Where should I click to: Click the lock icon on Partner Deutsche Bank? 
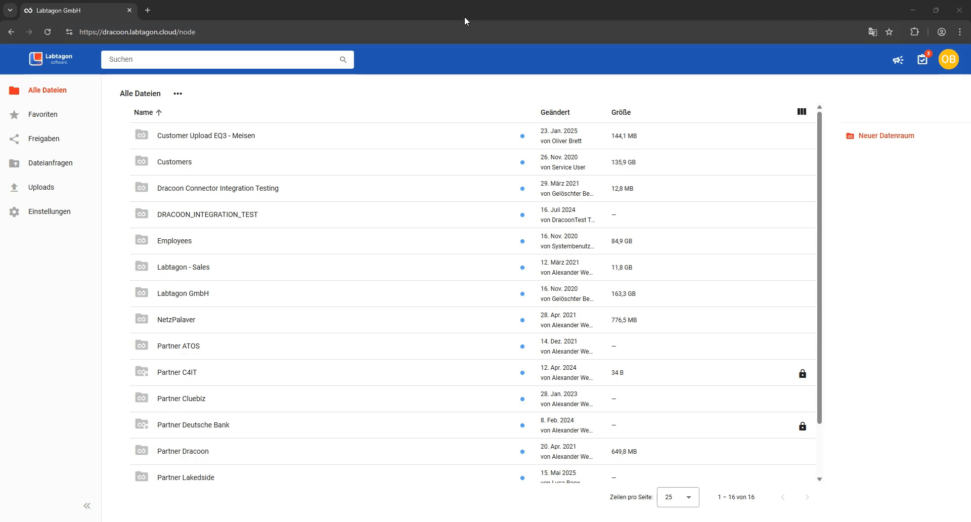[x=802, y=426]
